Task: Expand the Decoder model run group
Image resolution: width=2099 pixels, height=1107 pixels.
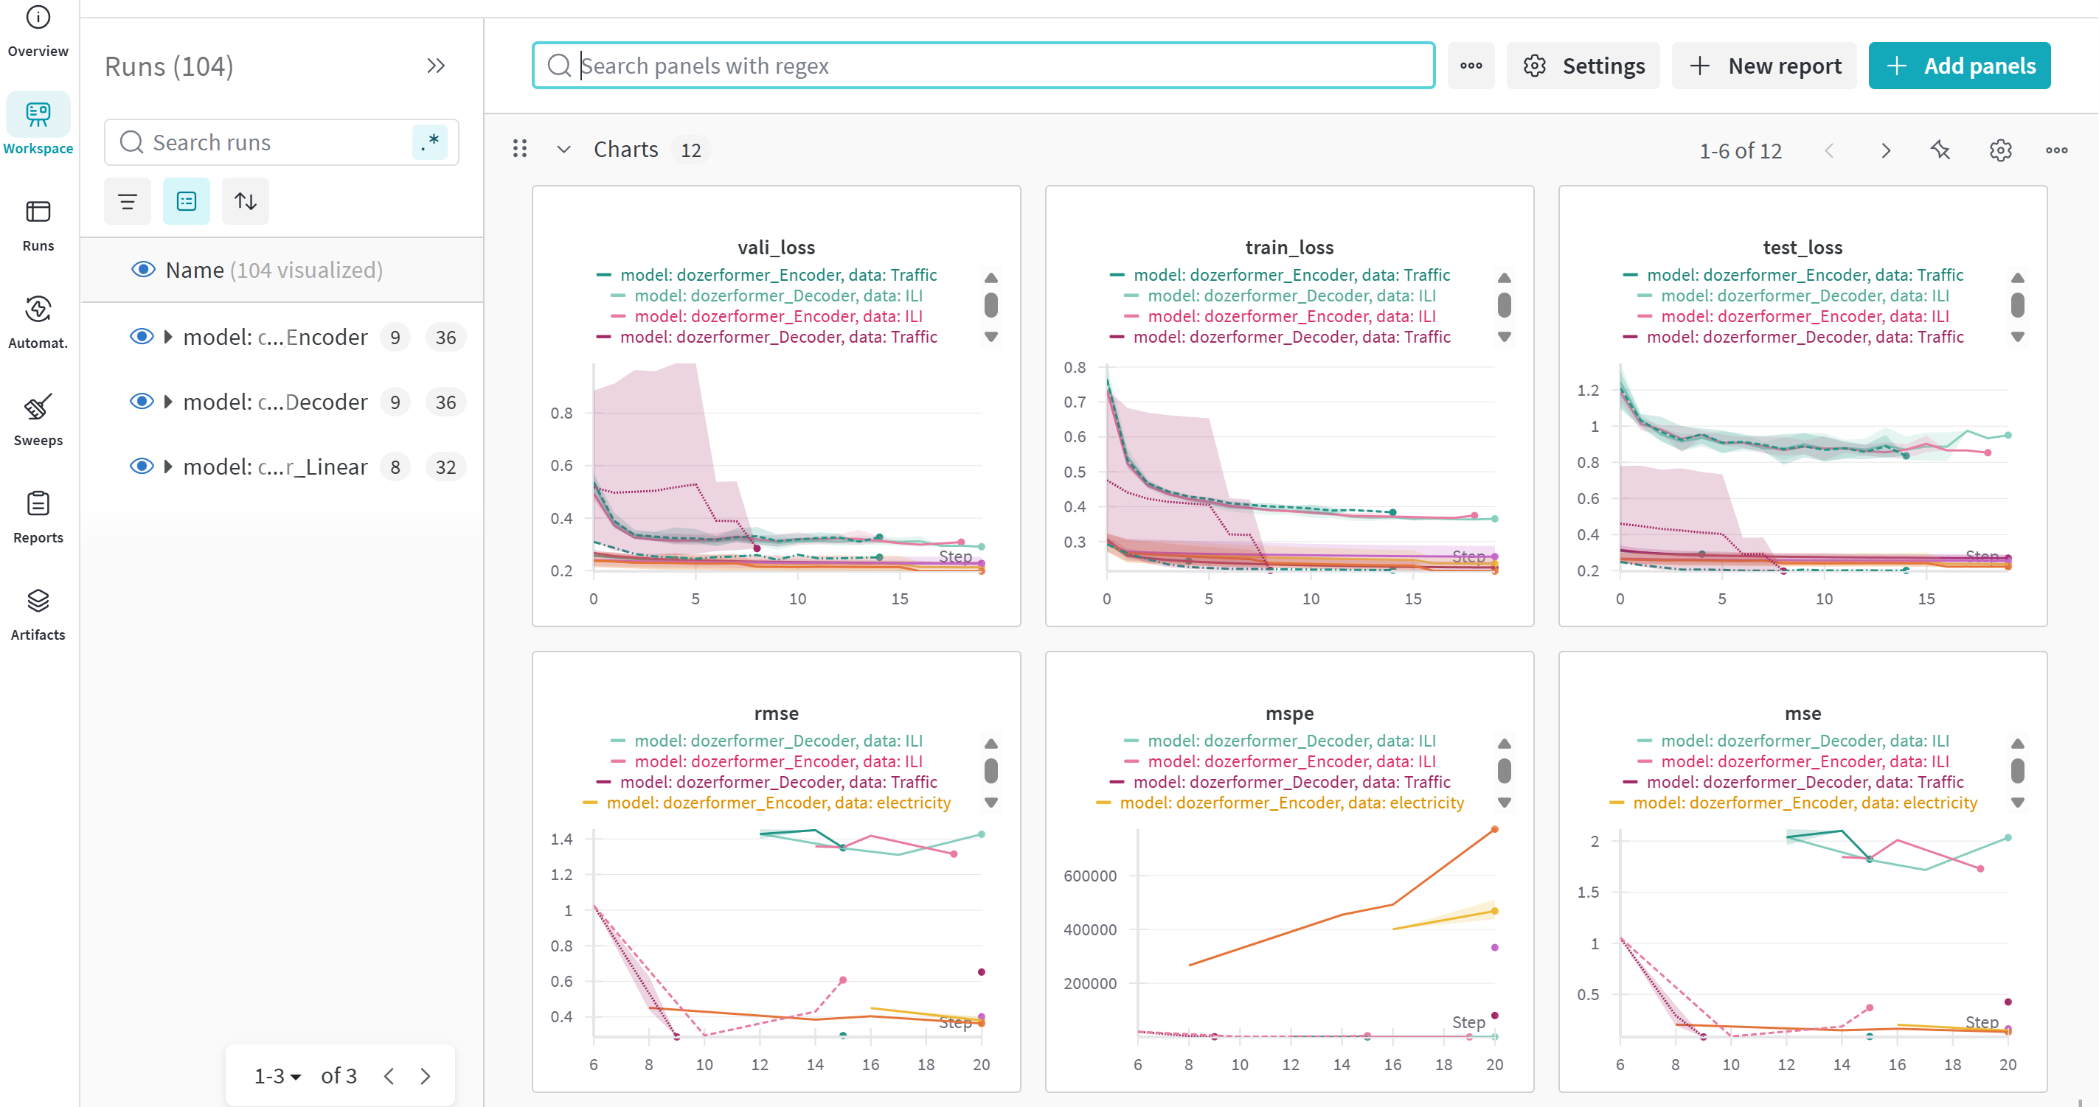Action: point(168,401)
